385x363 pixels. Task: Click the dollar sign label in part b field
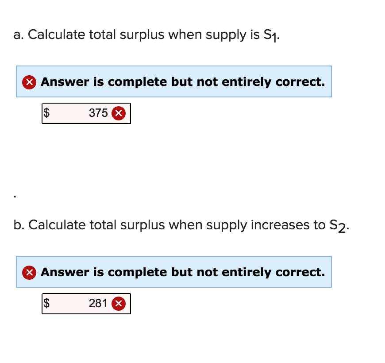point(46,303)
